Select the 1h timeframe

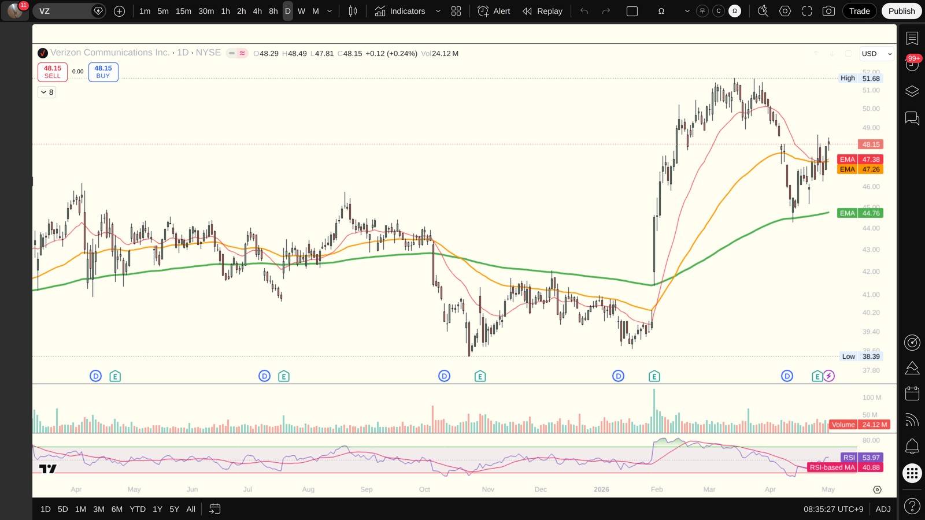pyautogui.click(x=225, y=11)
